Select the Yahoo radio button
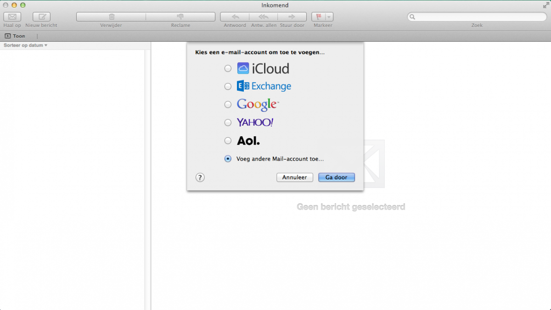Viewport: 551px width, 310px height. (228, 122)
